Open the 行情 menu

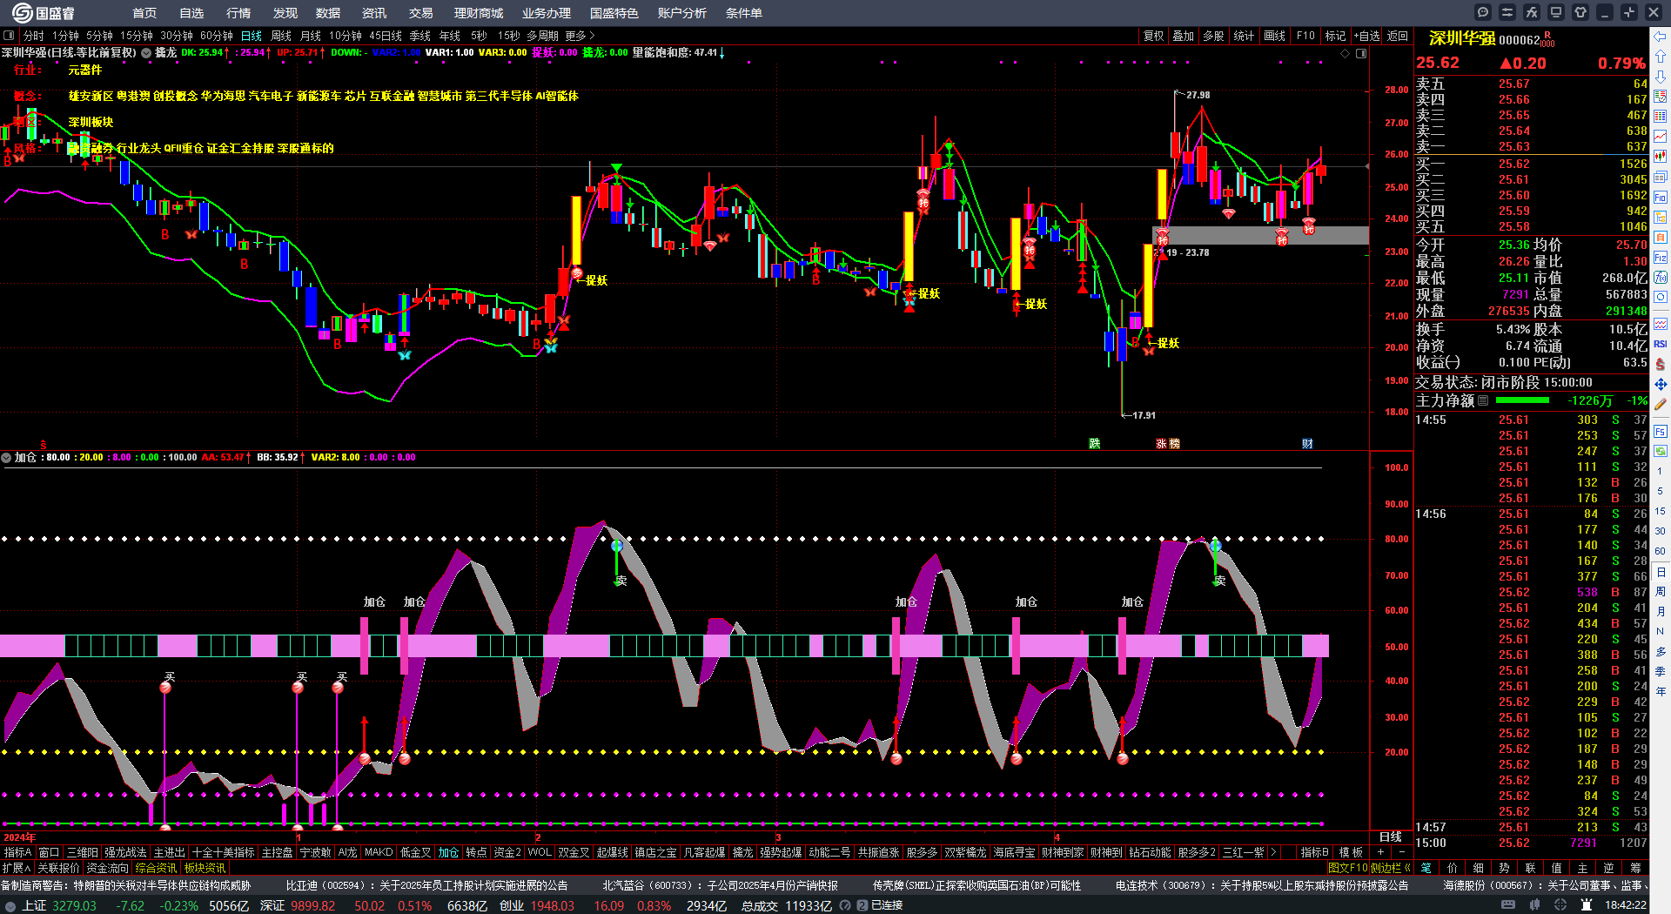pos(238,13)
